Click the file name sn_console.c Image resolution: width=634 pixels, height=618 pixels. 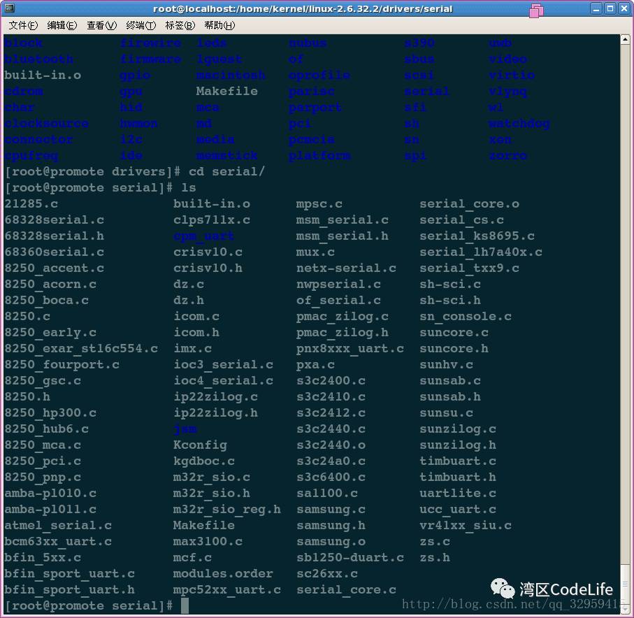[466, 316]
